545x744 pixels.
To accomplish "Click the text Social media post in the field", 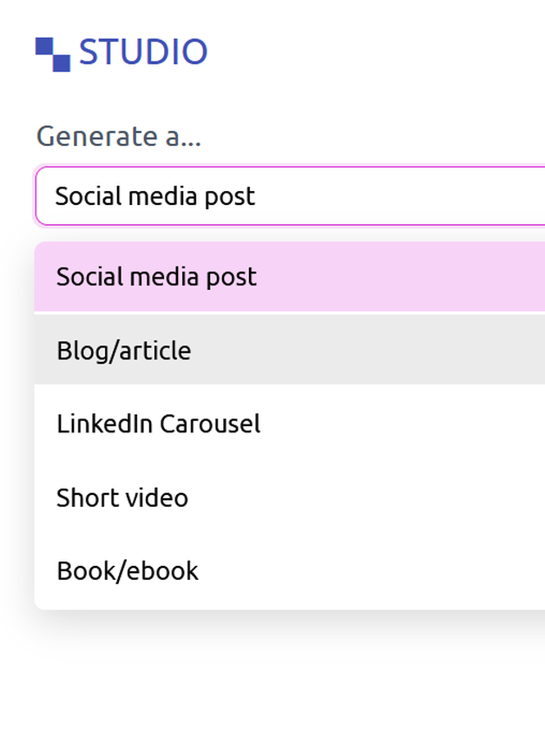I will pyautogui.click(x=154, y=196).
